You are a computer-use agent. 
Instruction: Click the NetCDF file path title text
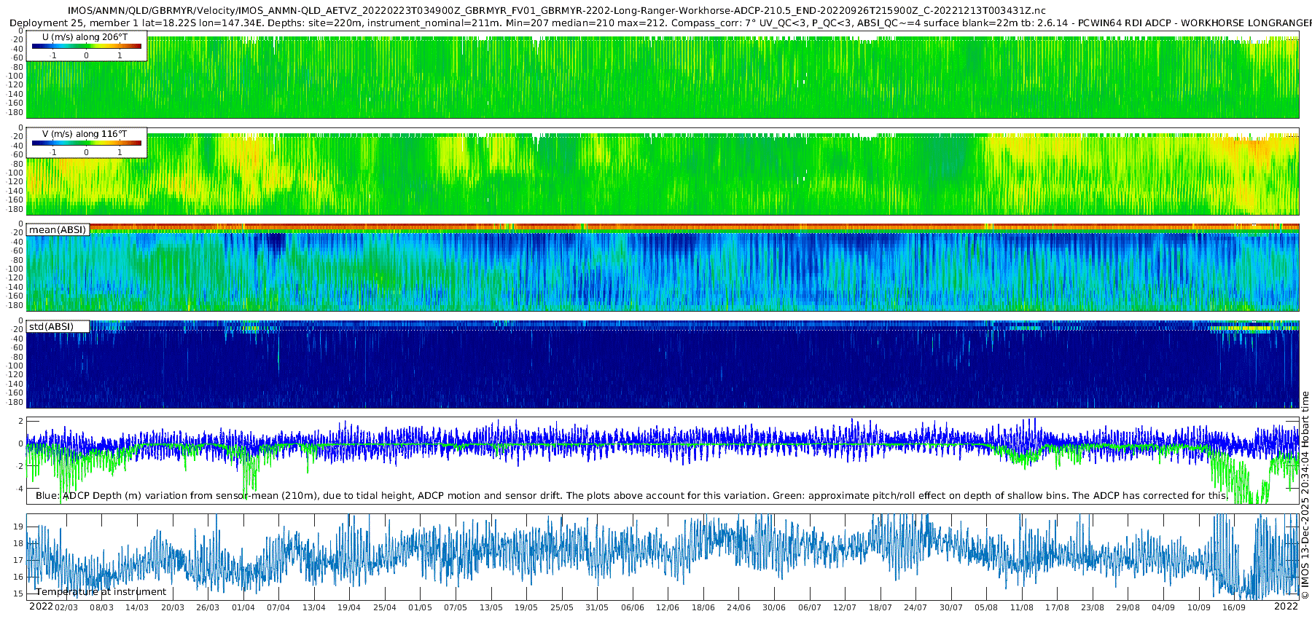tap(556, 11)
